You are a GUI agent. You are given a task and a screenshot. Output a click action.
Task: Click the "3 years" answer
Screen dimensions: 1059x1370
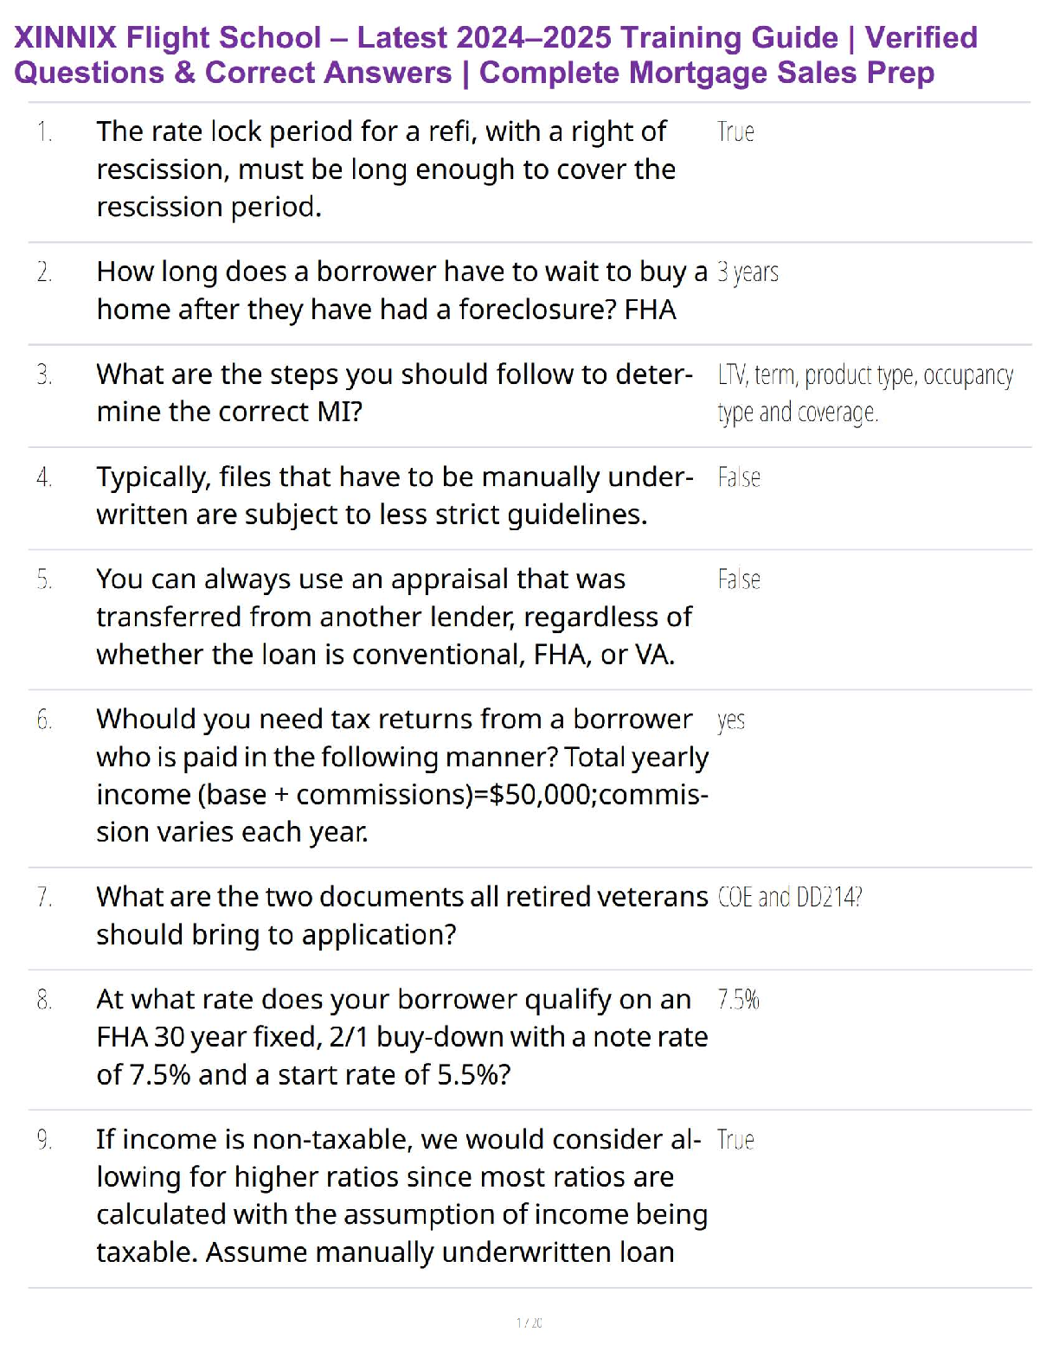748,272
